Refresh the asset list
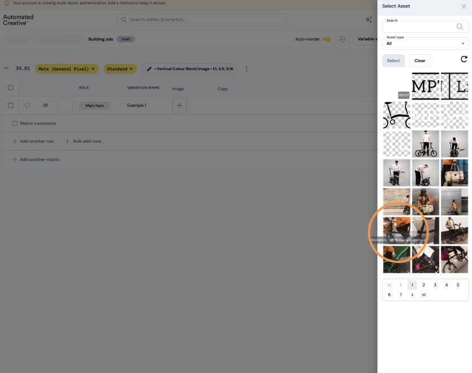This screenshot has height=373, width=472. pos(464,59)
